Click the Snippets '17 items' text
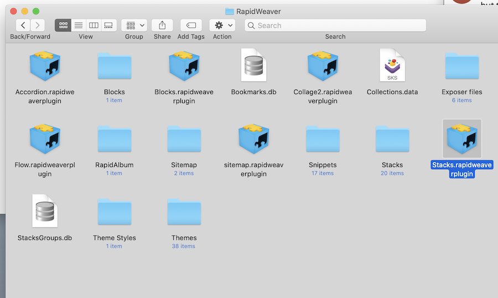Screen dimensions: 498x298 click(323, 173)
